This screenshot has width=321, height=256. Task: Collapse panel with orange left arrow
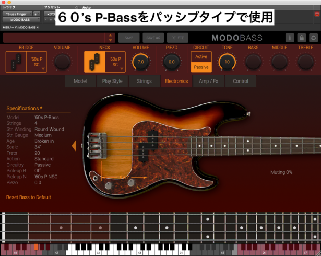[x=74, y=146]
